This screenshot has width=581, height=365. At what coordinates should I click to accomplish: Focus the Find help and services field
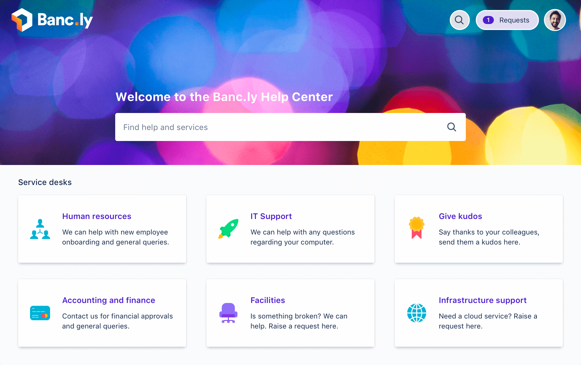click(x=290, y=127)
